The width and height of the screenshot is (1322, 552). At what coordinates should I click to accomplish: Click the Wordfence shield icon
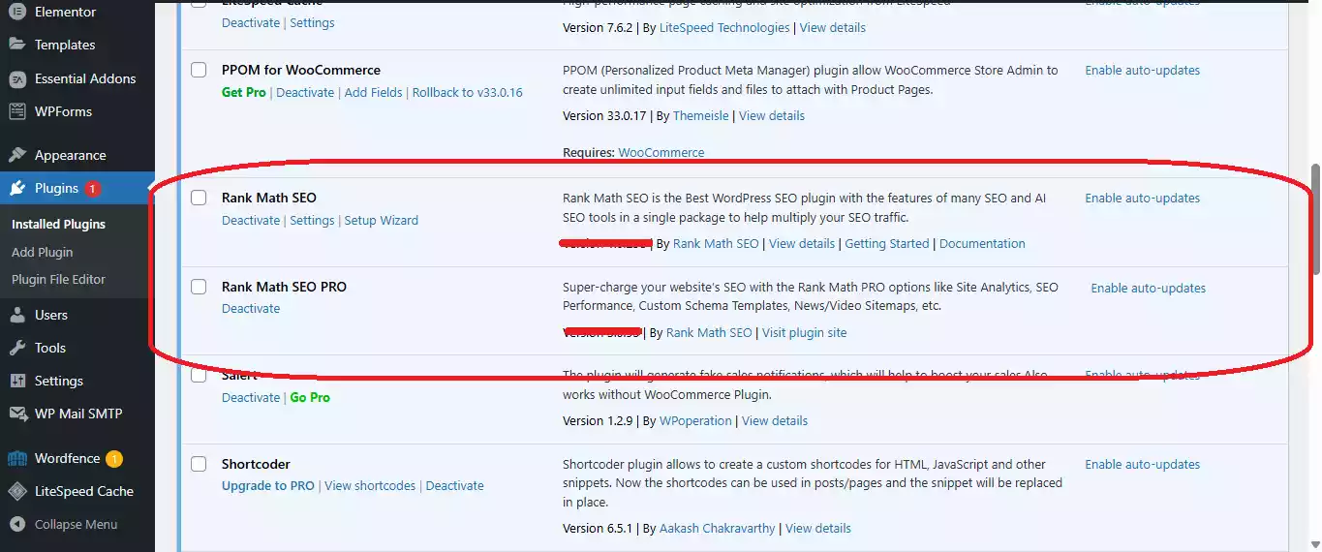17,458
